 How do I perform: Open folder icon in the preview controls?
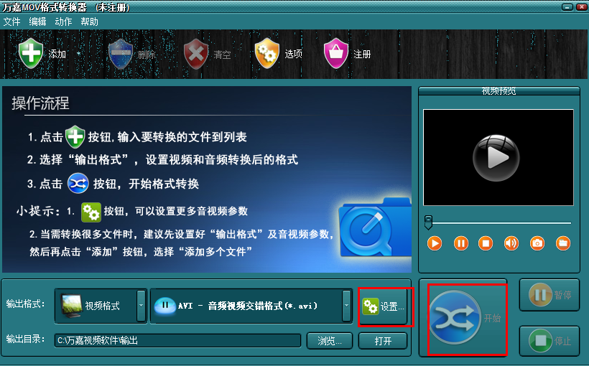click(562, 243)
